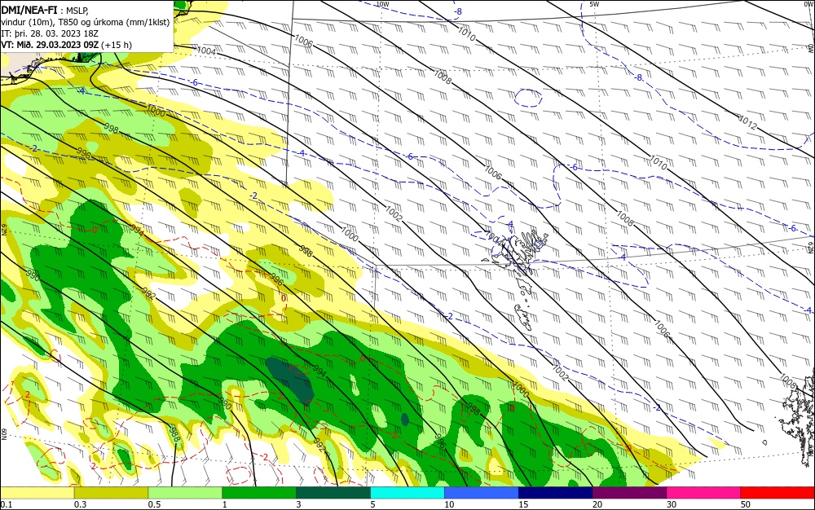The height and width of the screenshot is (510, 815).
Task: Choose the navy 15–20 legend swatch
Action: [x=555, y=493]
